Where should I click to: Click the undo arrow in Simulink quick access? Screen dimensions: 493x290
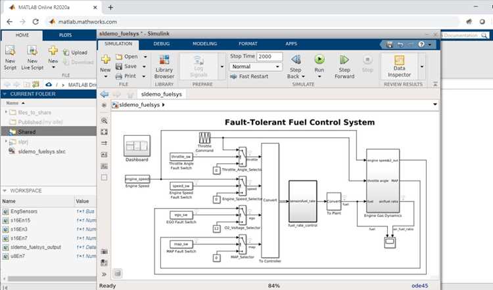pyautogui.click(x=400, y=45)
